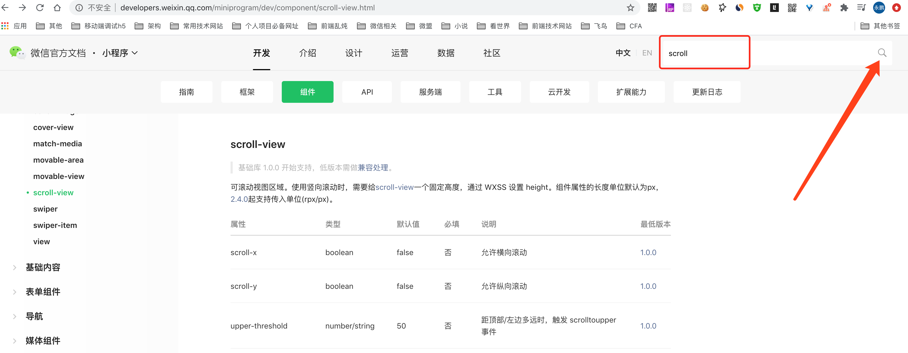Reload the page

40,8
